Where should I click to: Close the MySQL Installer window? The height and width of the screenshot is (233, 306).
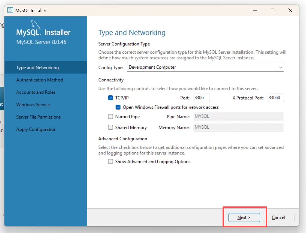pos(290,10)
